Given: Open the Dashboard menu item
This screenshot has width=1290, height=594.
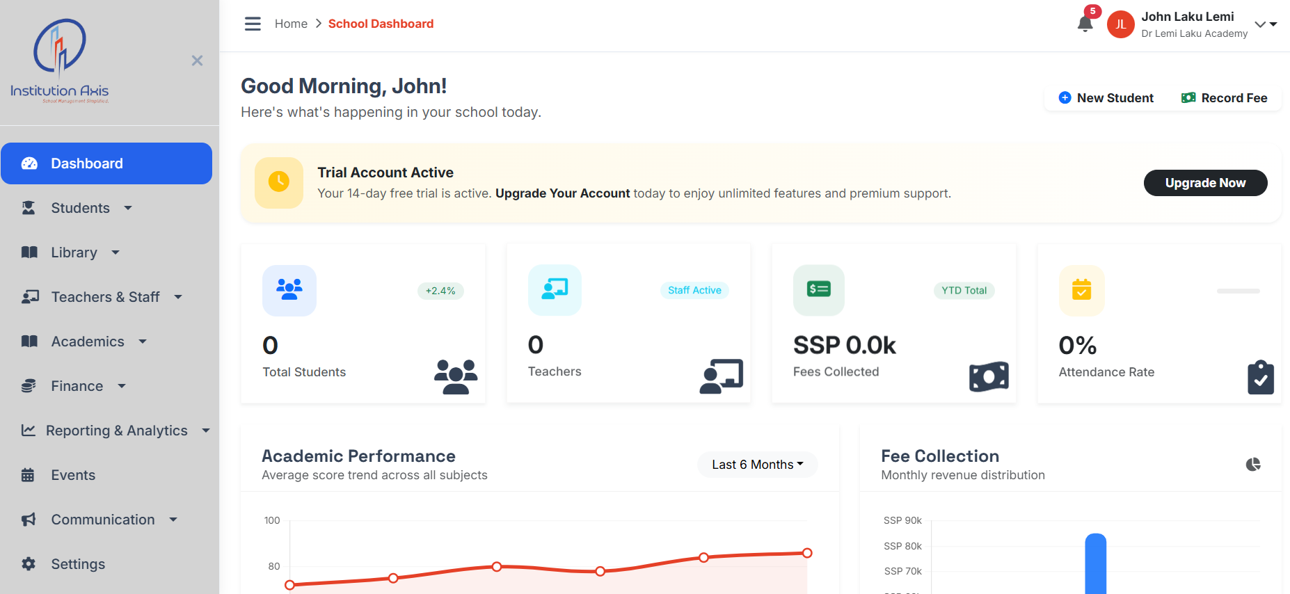Looking at the screenshot, I should tap(106, 163).
